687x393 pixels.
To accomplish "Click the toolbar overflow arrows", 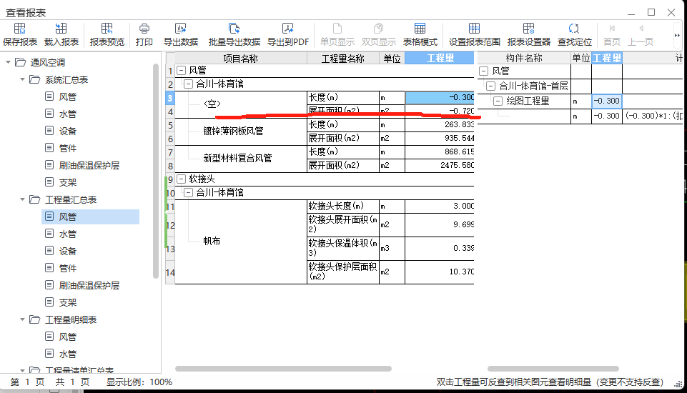I will (x=677, y=35).
